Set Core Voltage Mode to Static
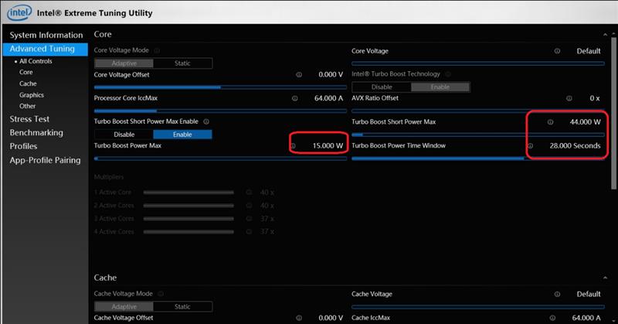Image resolution: width=618 pixels, height=324 pixels. coord(182,63)
